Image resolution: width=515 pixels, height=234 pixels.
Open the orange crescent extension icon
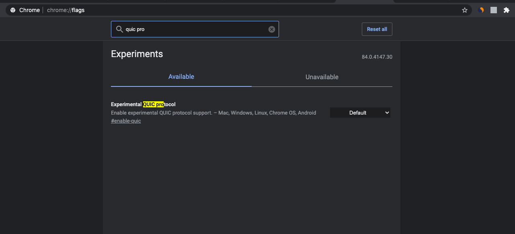tap(481, 10)
